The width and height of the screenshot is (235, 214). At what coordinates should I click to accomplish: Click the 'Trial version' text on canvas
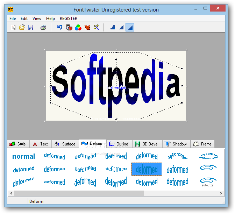116,87
